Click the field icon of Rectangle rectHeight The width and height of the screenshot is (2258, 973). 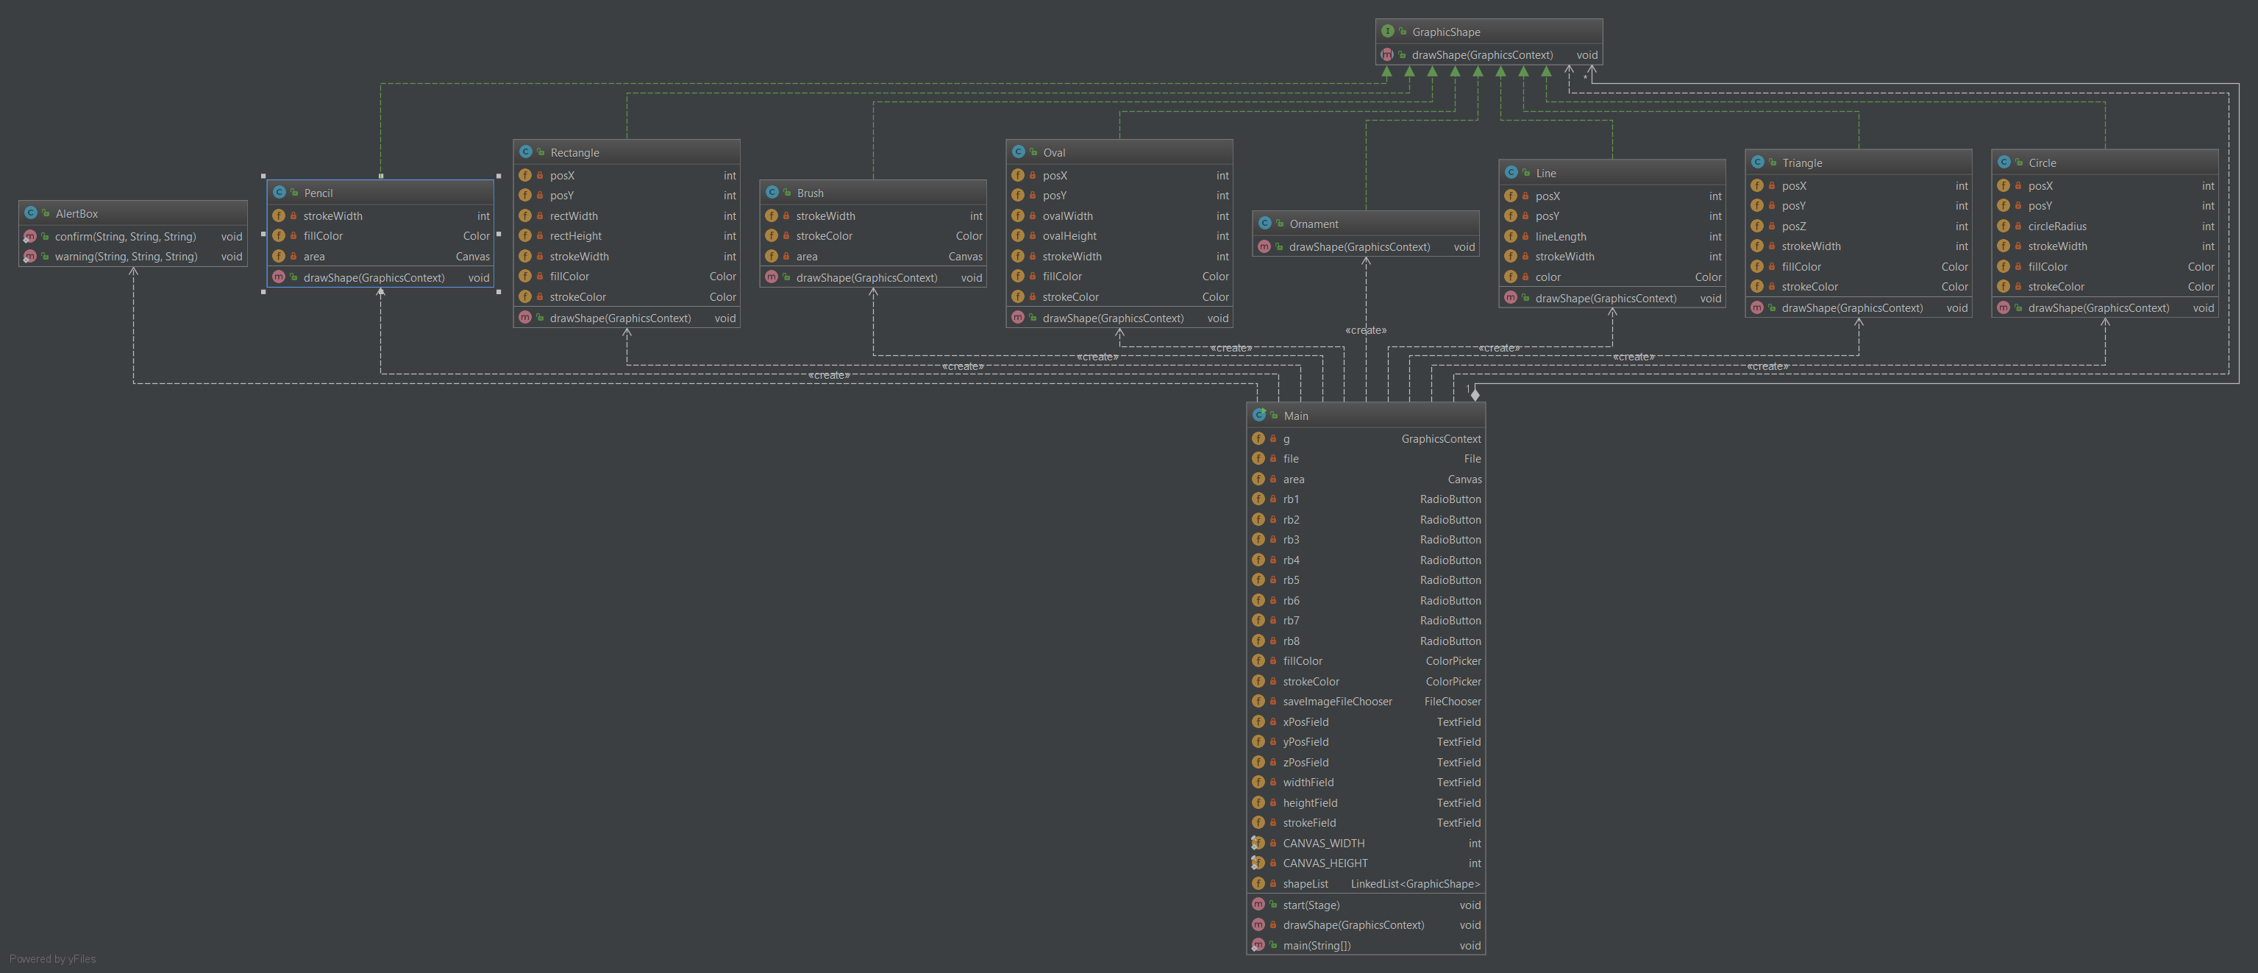point(525,236)
